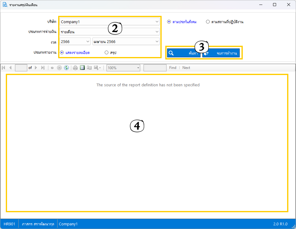Click the Find text input field
Screen dimensions: 296x229
[x=155, y=68]
